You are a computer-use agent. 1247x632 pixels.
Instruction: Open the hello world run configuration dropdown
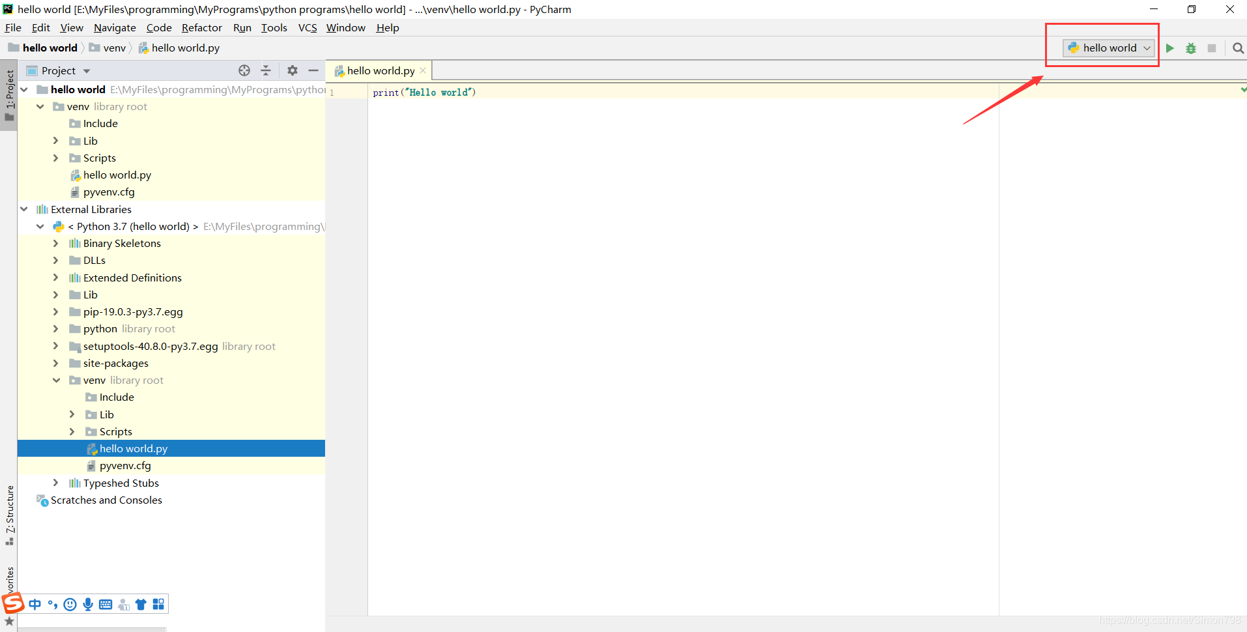[1109, 48]
